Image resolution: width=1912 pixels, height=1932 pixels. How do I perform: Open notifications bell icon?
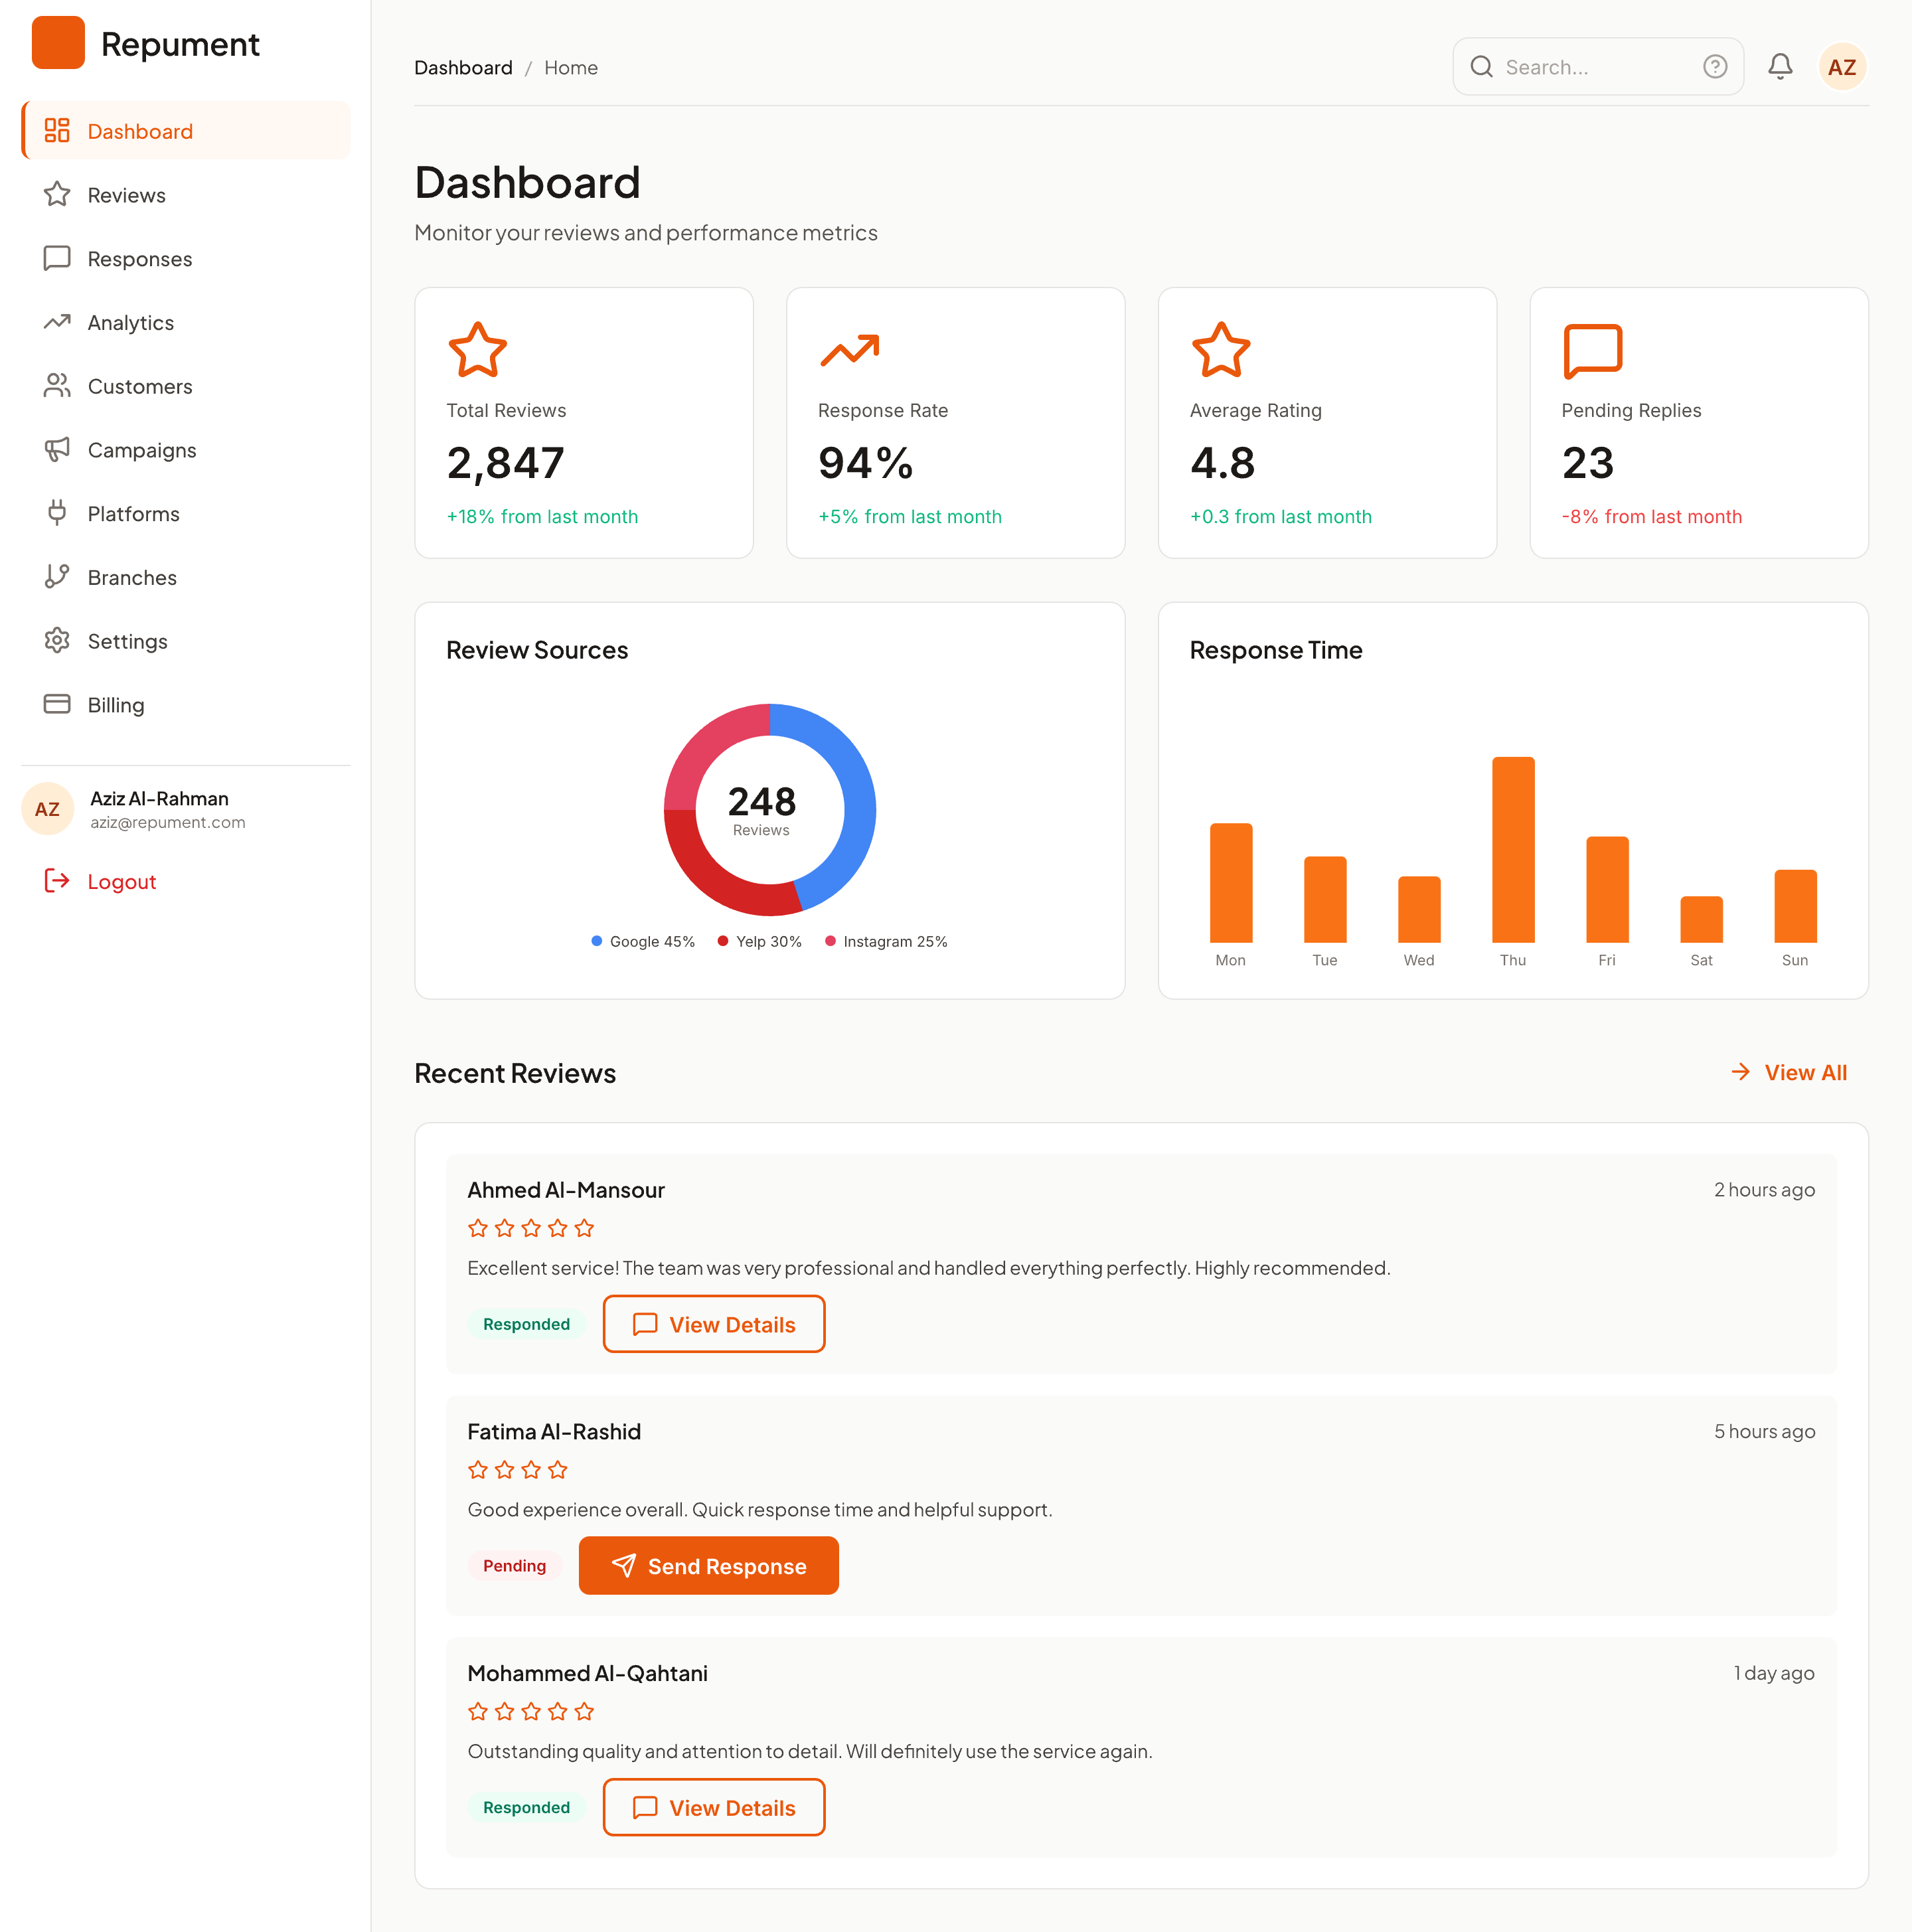(x=1780, y=67)
